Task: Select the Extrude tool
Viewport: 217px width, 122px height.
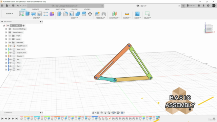Action: (x=27, y=14)
